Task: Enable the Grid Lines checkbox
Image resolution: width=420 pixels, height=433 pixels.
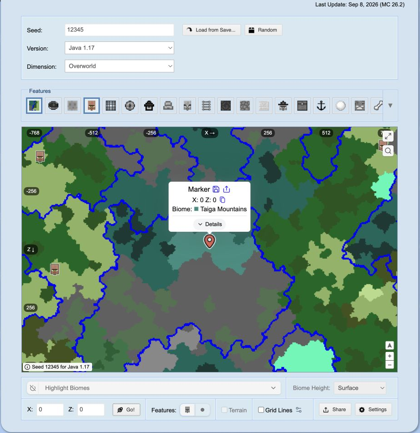Action: (x=261, y=410)
